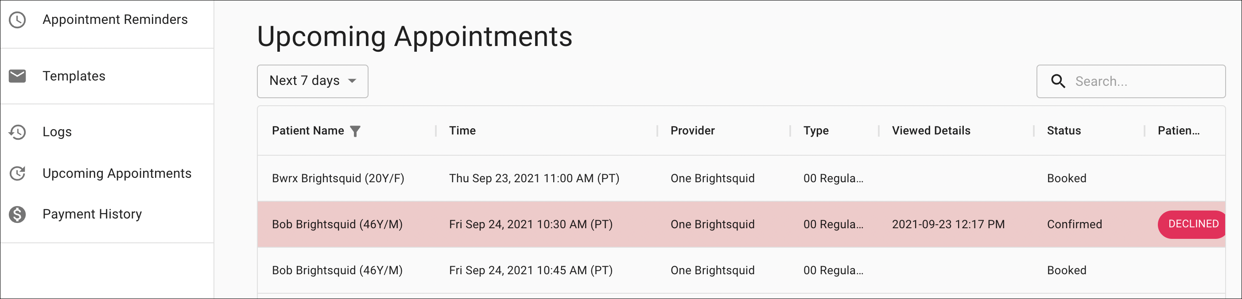Select Bob Brightsquid's 10:45 AM appointment row
Viewport: 1242px width, 299px height.
coord(741,270)
